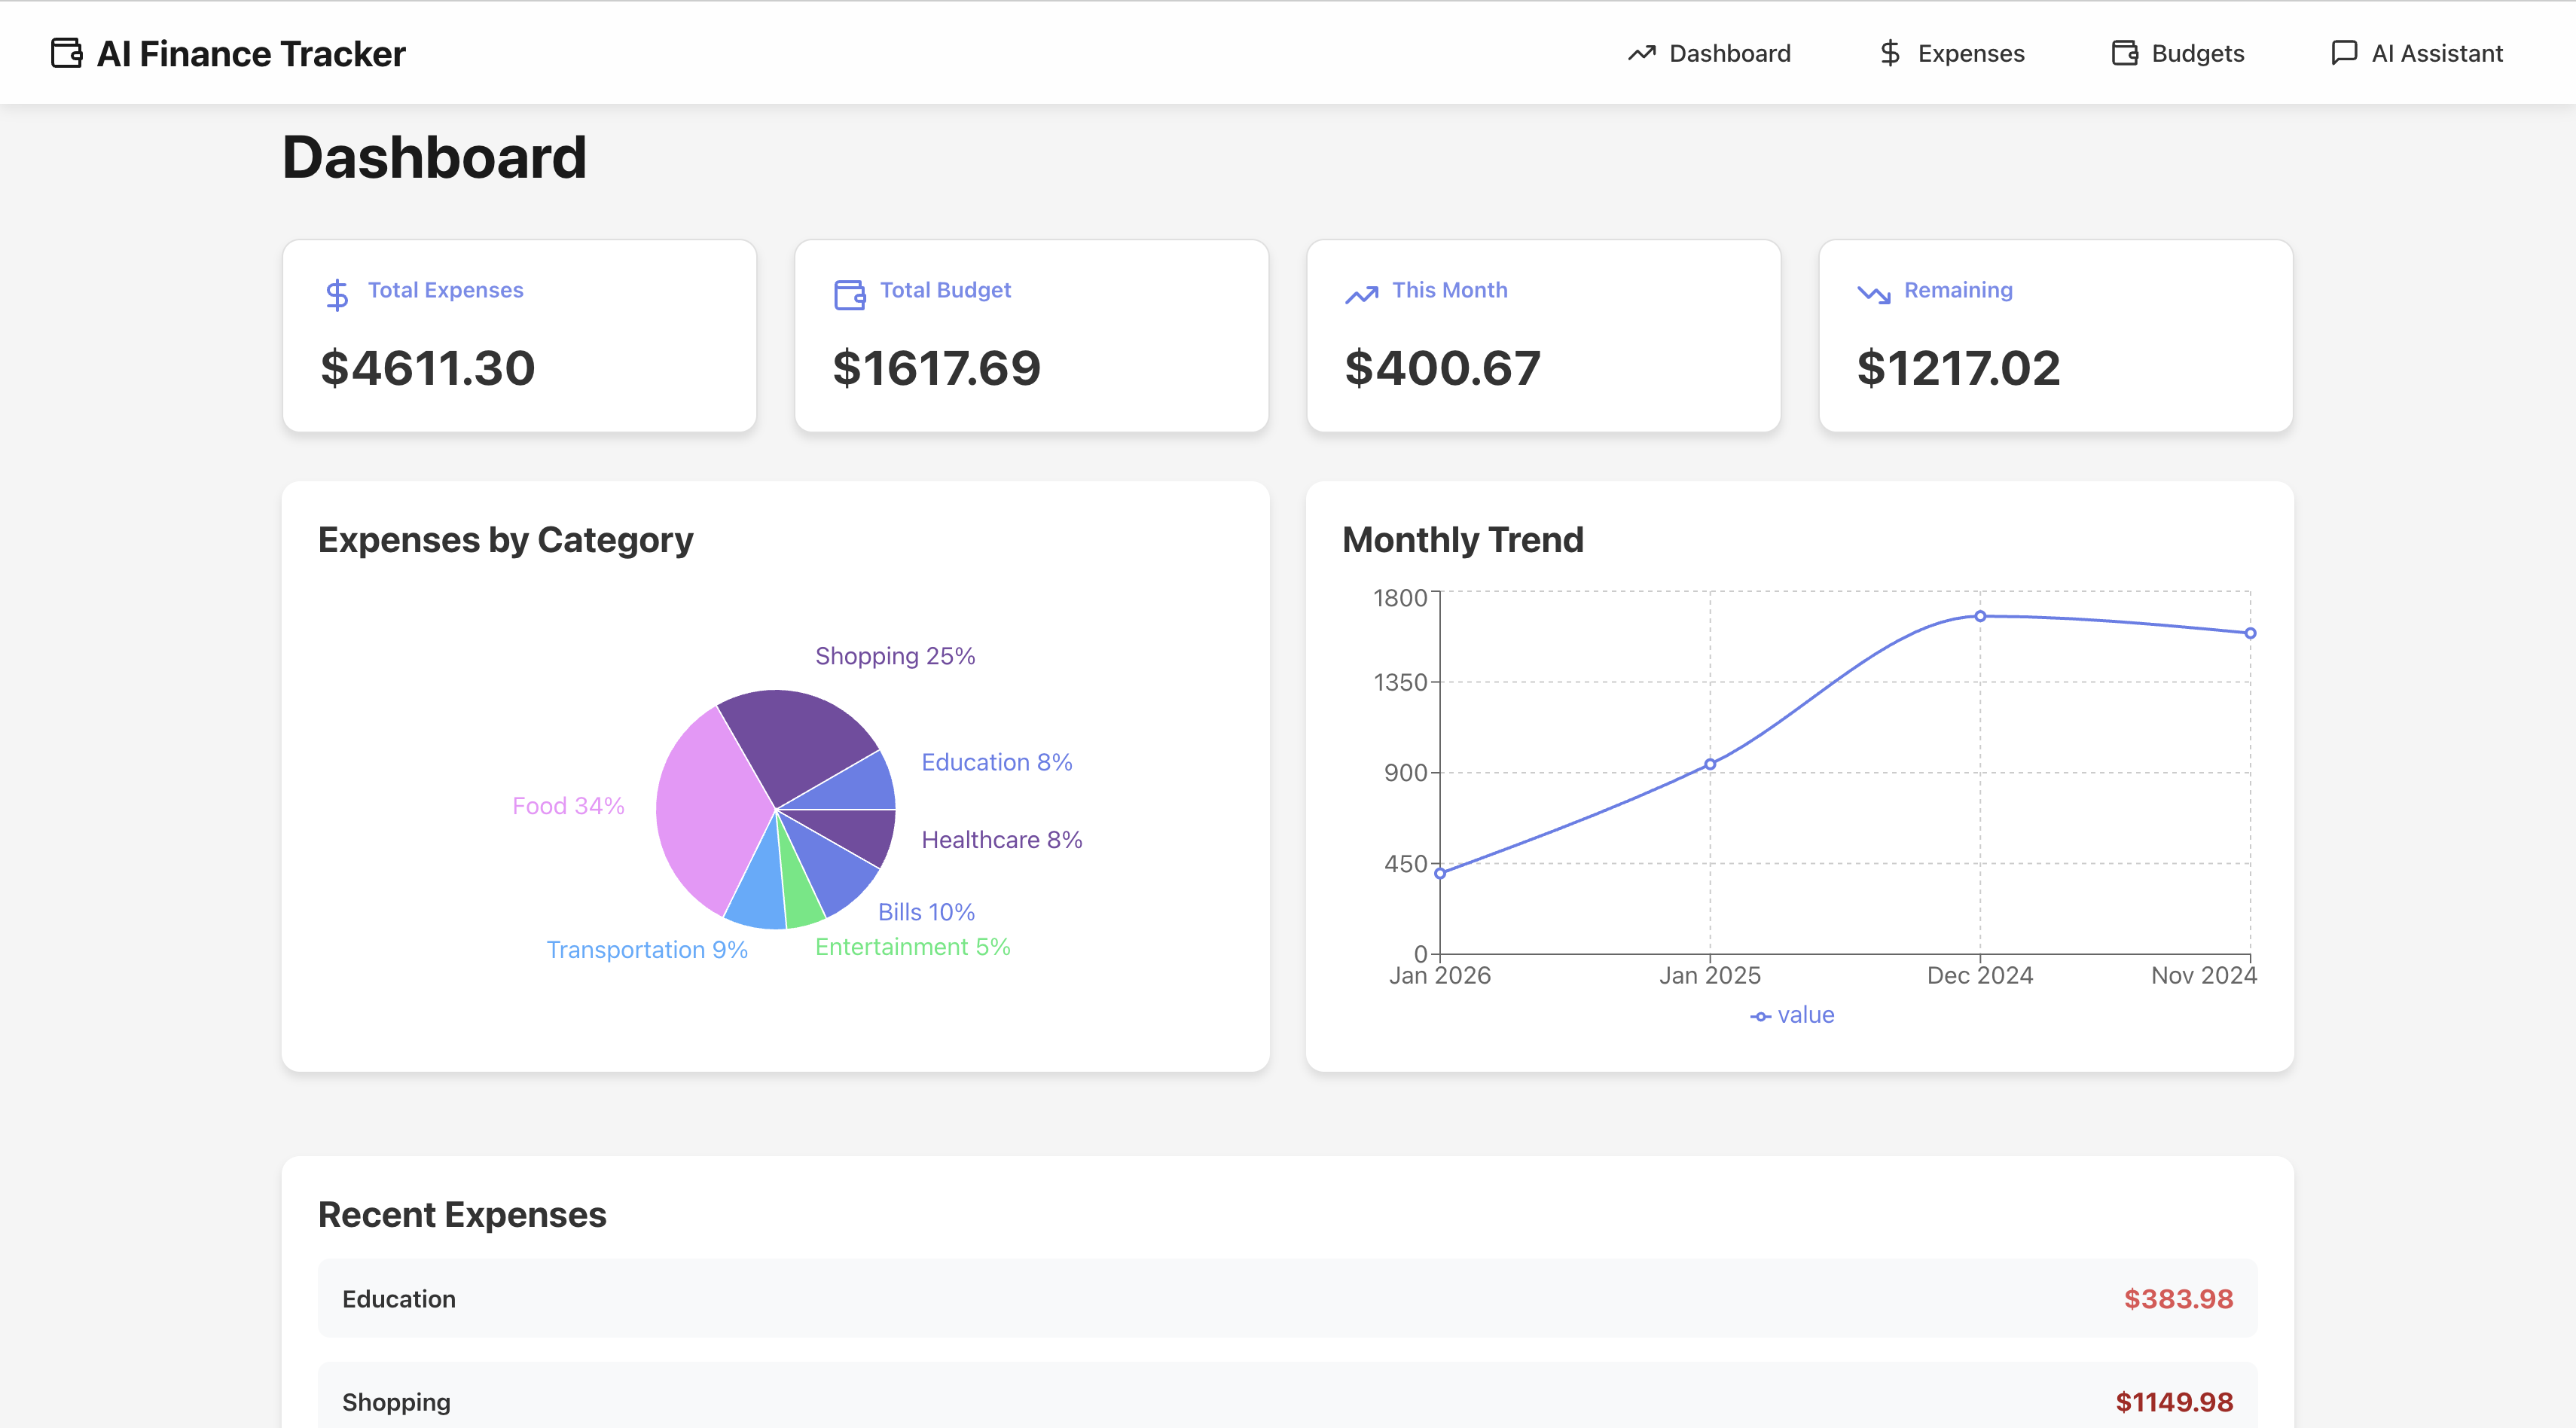Click the Total Expenses card showing $4611.30
This screenshot has height=1428, width=2576.
click(x=518, y=336)
